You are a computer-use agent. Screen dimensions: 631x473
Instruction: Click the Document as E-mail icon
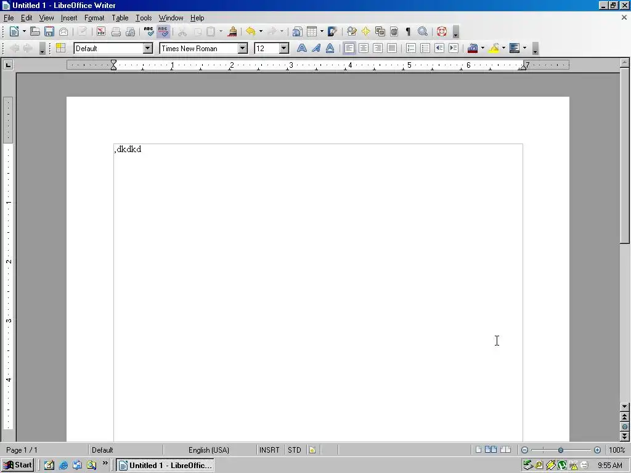coord(63,31)
